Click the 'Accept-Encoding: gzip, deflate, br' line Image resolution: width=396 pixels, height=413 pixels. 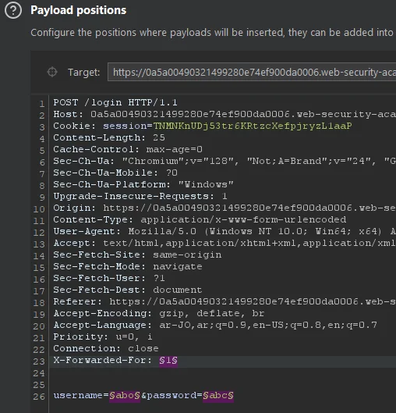coord(159,313)
